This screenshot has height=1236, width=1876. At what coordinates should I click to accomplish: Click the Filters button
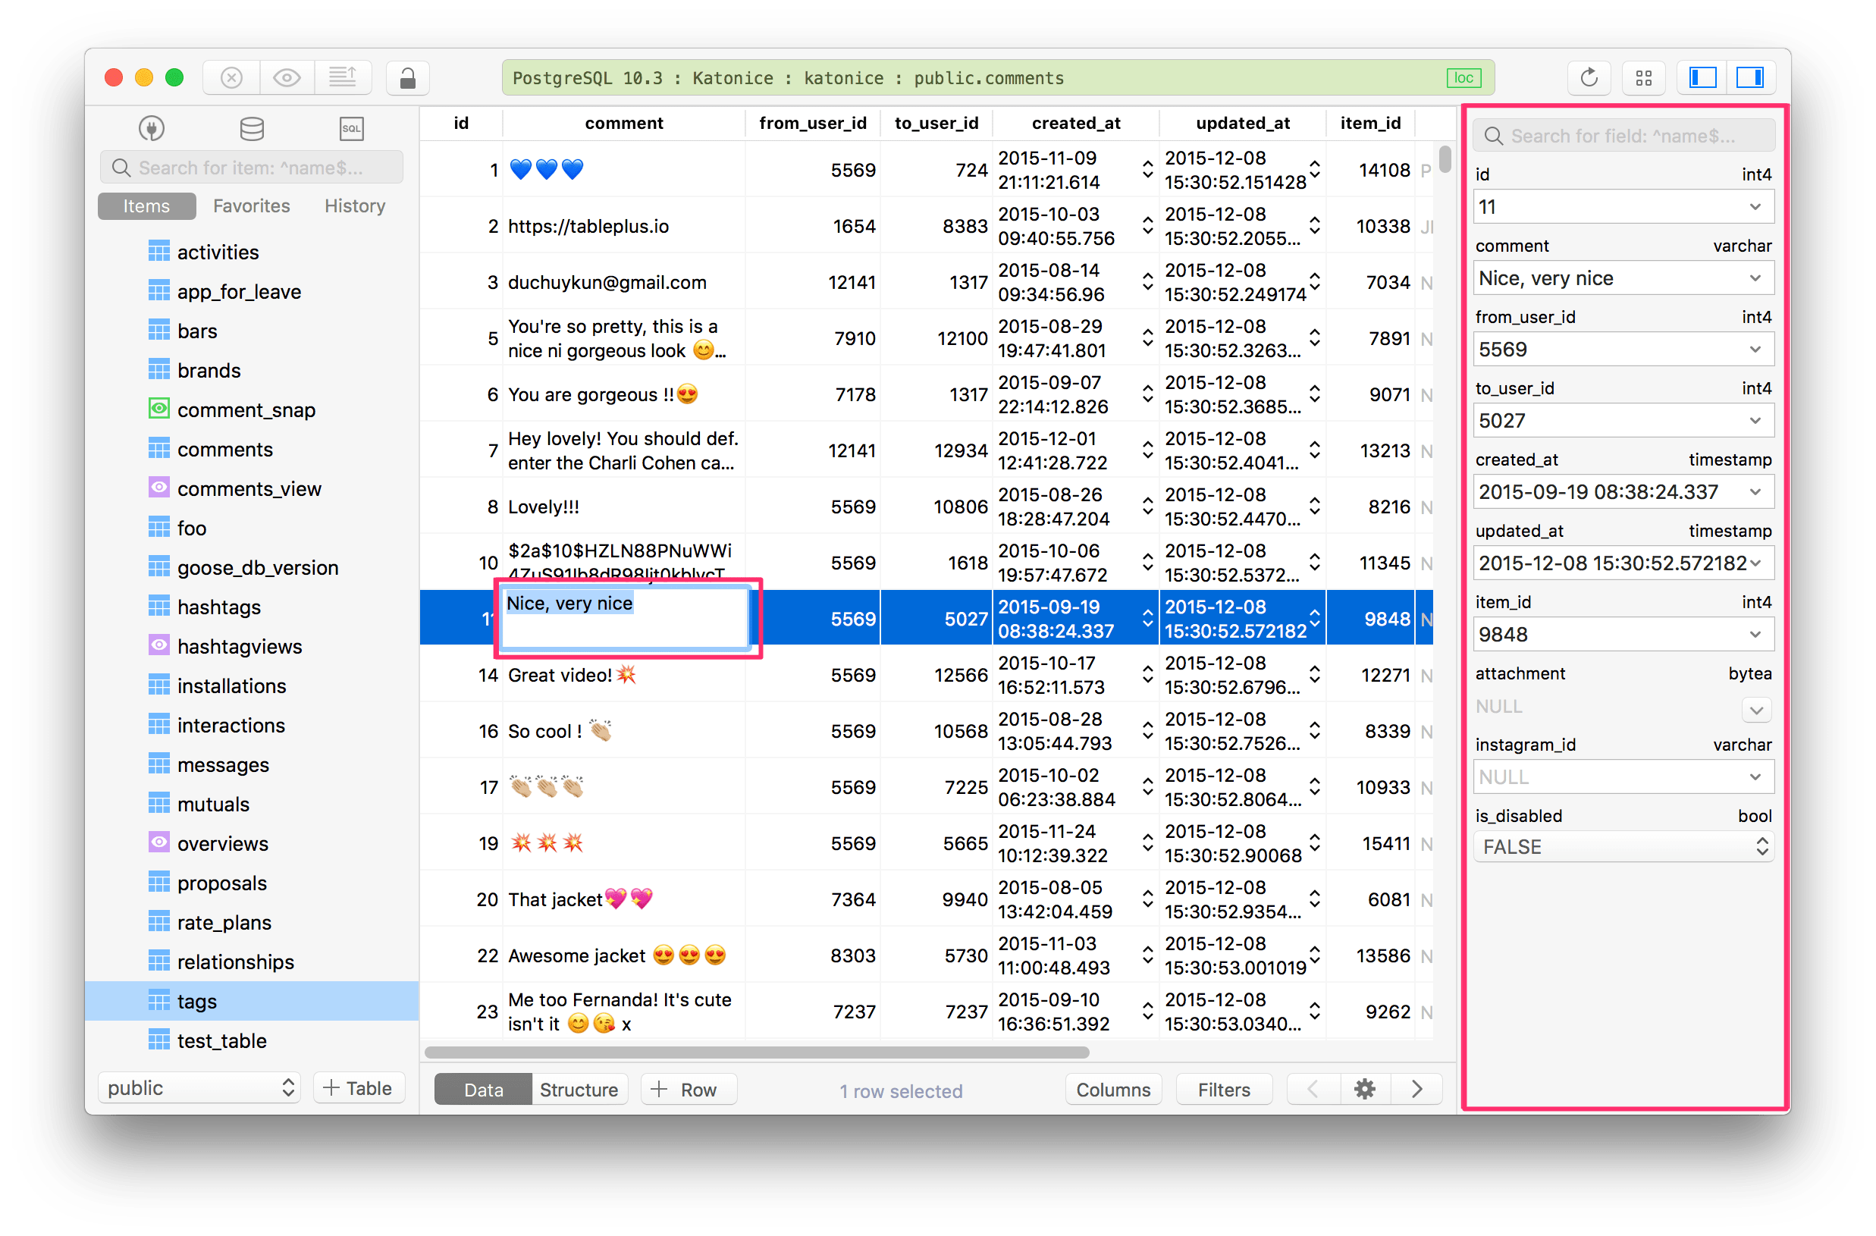pyautogui.click(x=1222, y=1088)
